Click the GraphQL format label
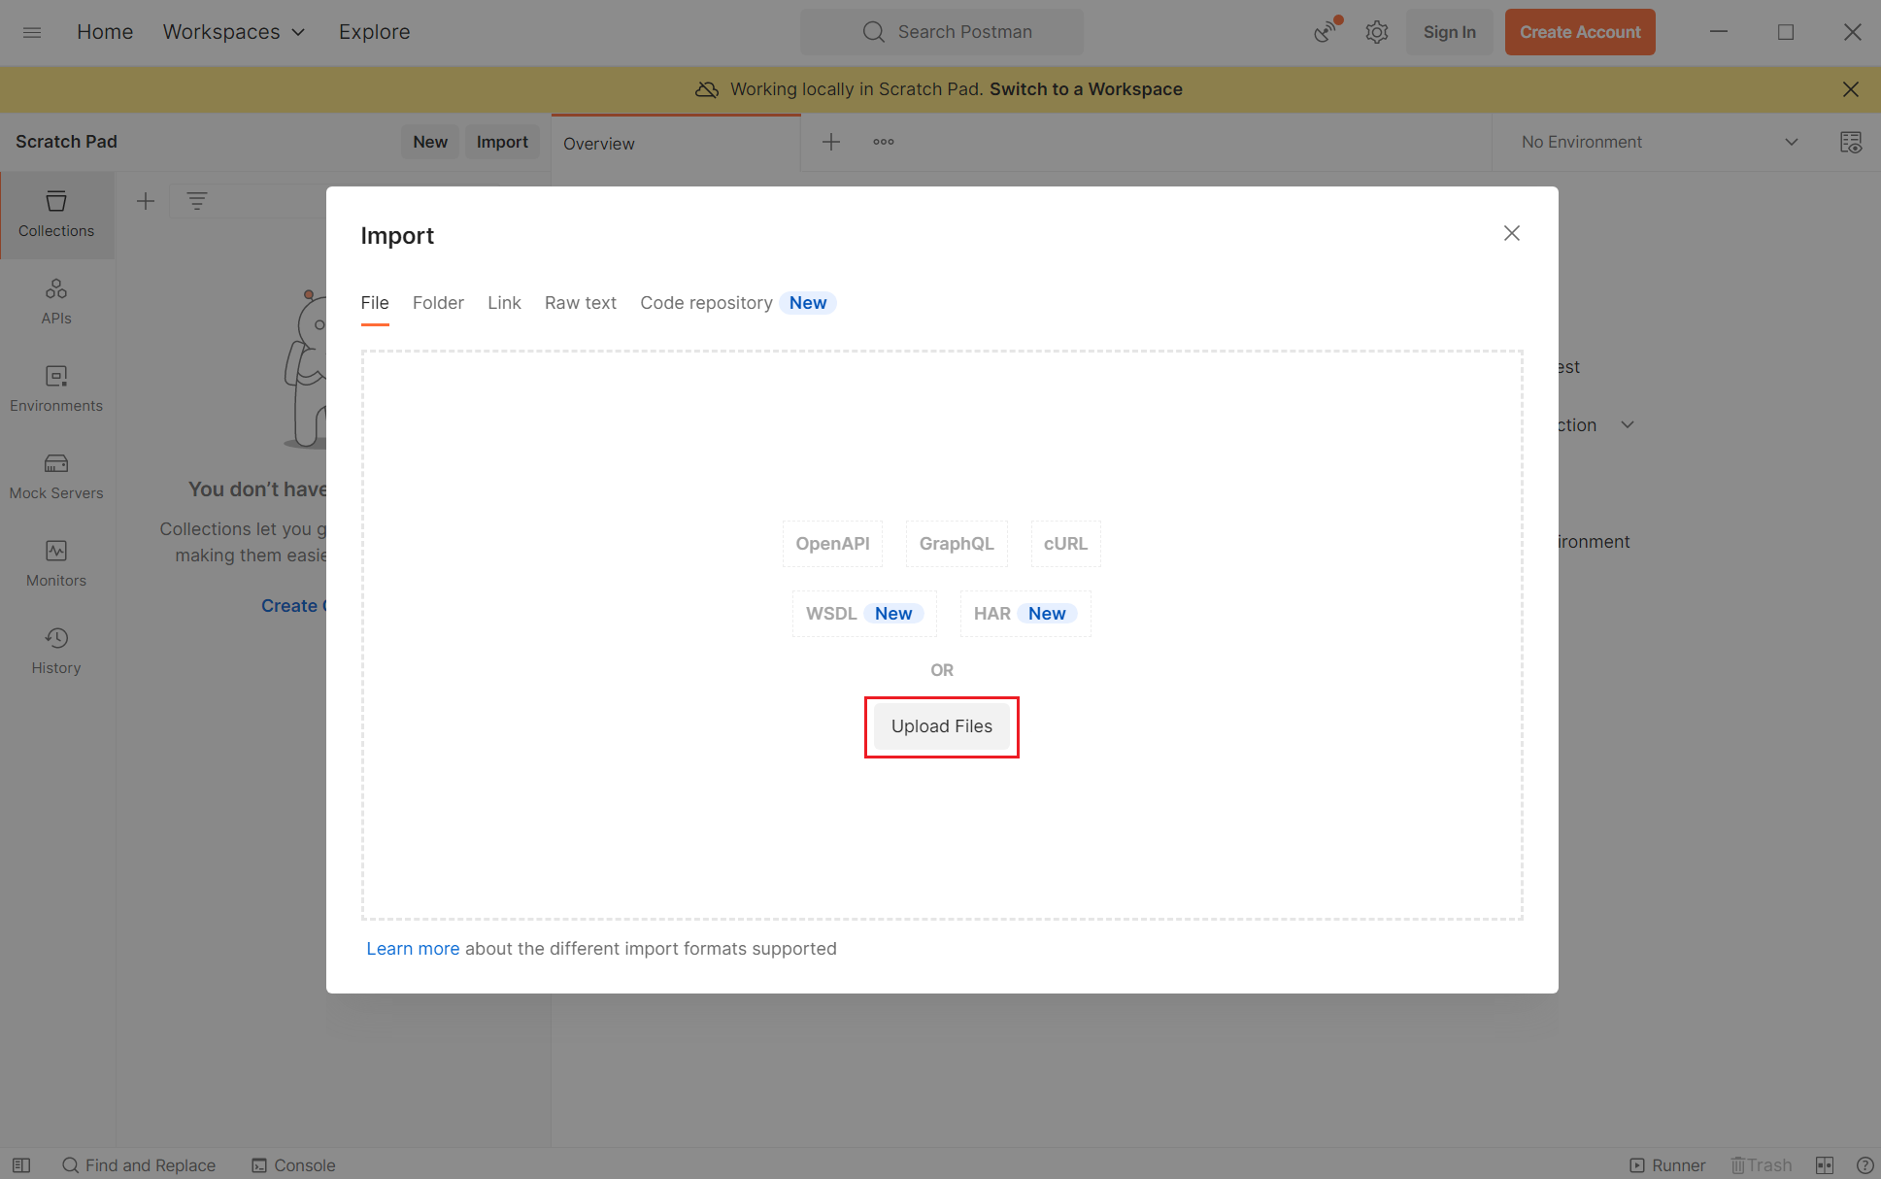 pyautogui.click(x=957, y=544)
